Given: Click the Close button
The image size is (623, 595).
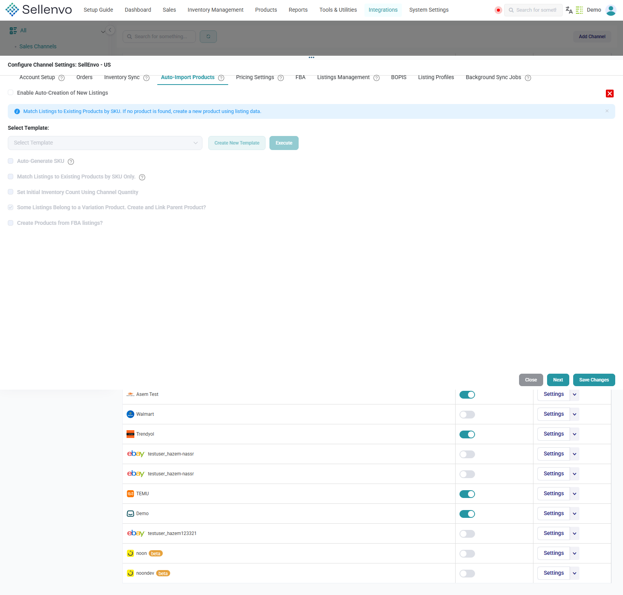Looking at the screenshot, I should 531,380.
